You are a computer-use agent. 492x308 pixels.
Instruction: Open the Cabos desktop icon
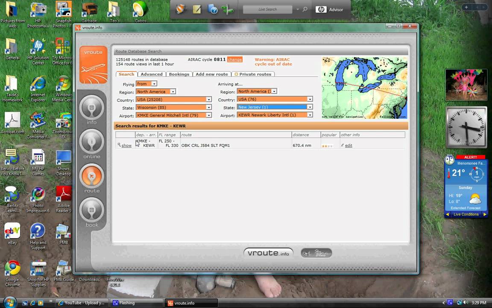pos(140,12)
